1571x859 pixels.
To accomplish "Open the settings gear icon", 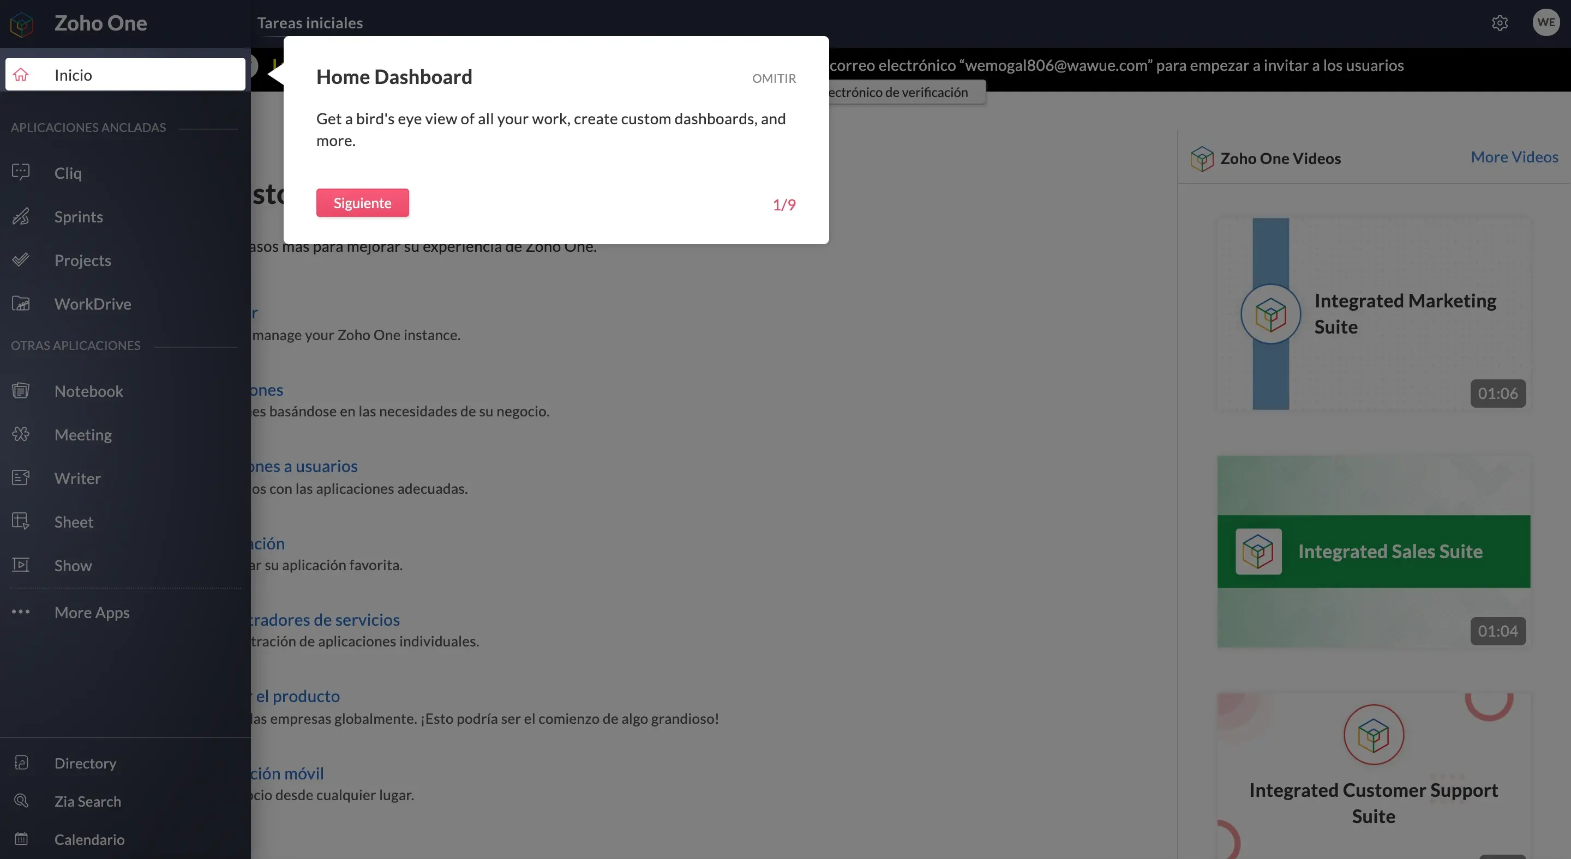I will coord(1500,23).
